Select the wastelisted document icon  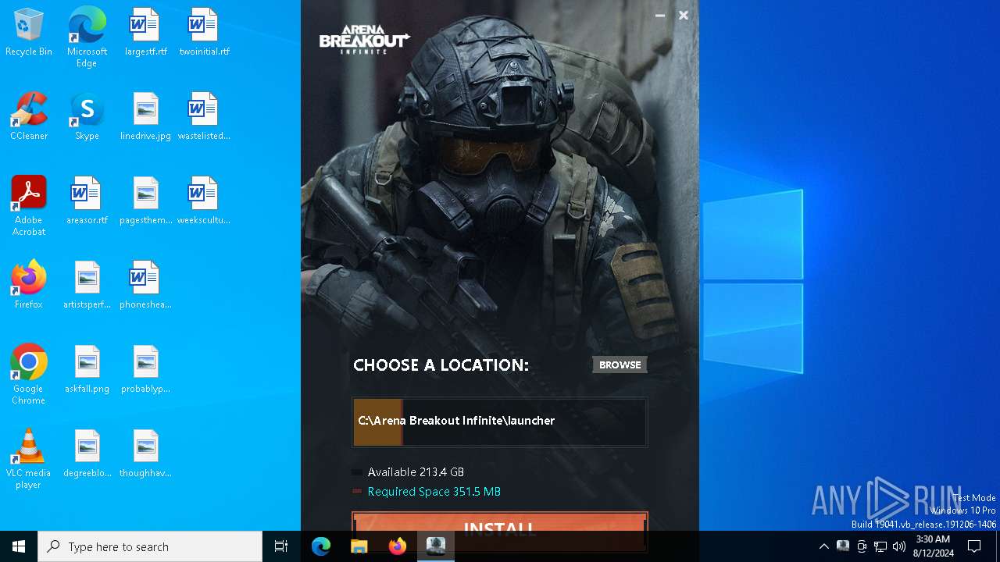click(x=204, y=117)
